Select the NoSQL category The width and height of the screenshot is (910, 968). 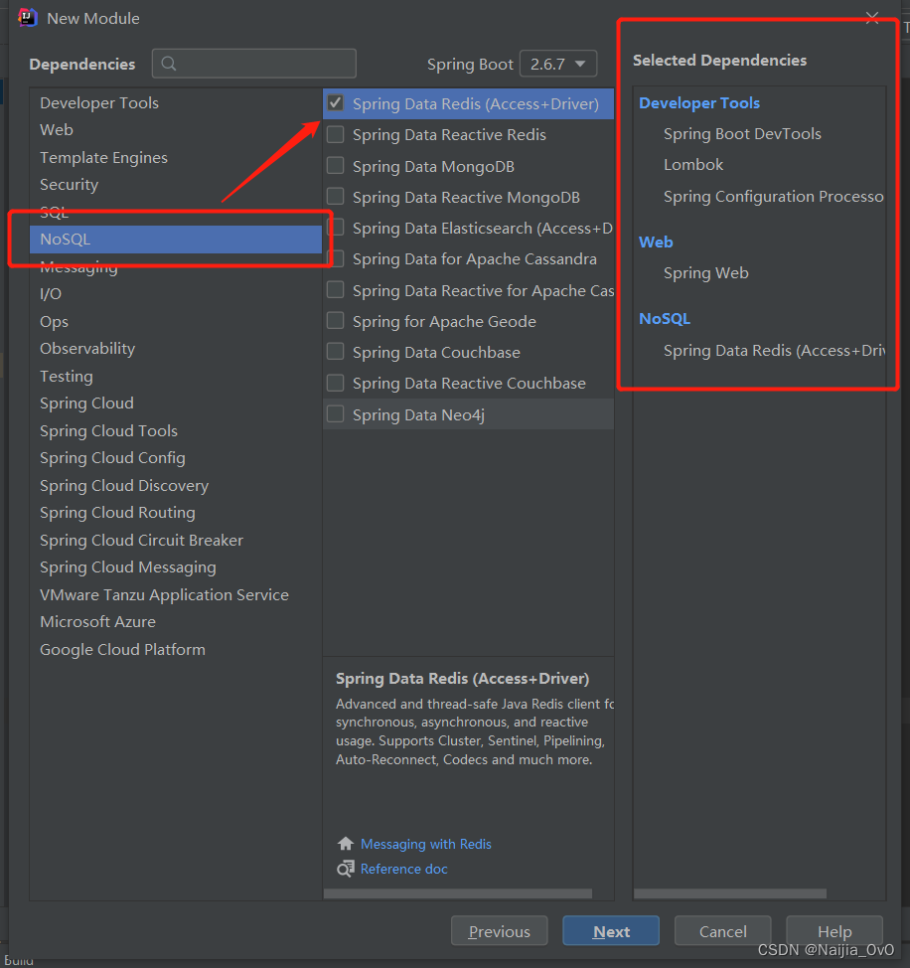tap(175, 239)
